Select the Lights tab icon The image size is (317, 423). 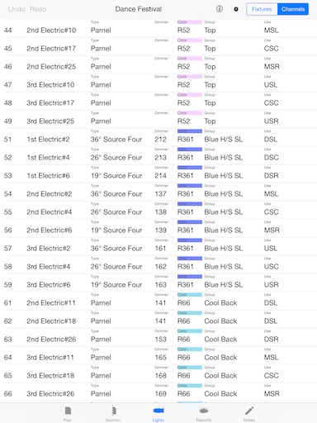click(158, 411)
